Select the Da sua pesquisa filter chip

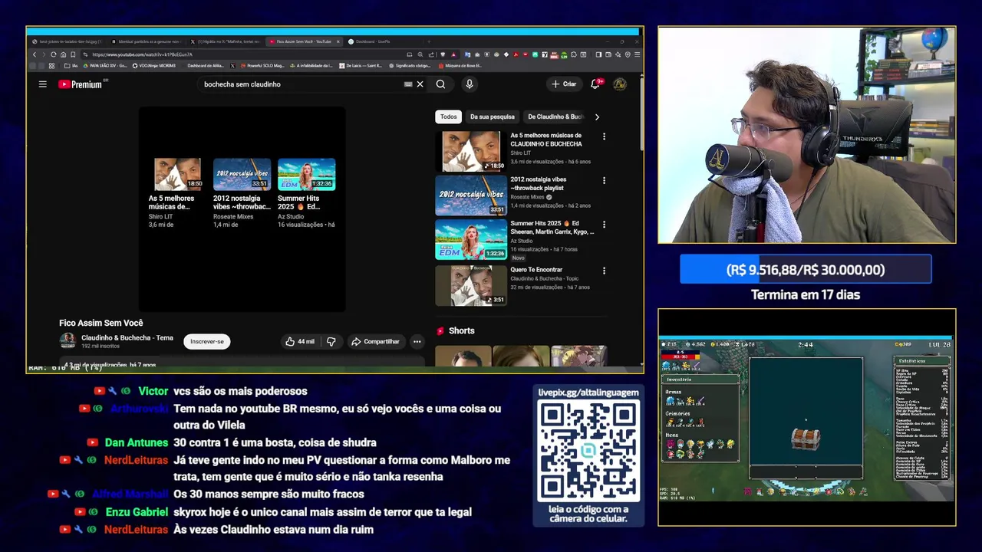[x=492, y=117]
